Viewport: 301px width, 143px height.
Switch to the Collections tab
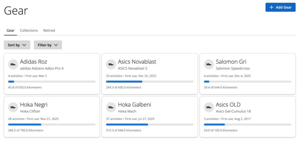click(x=29, y=31)
